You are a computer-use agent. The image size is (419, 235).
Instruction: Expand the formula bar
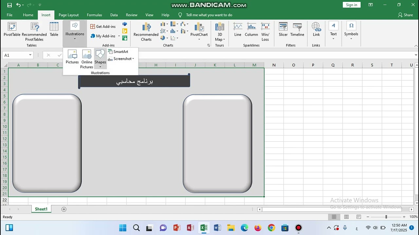click(x=416, y=55)
